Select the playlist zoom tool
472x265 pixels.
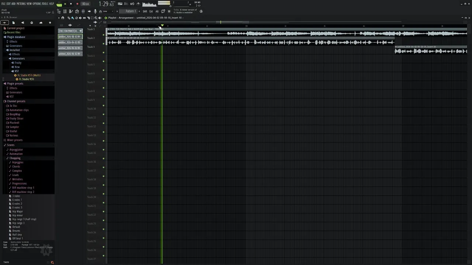click(x=96, y=18)
